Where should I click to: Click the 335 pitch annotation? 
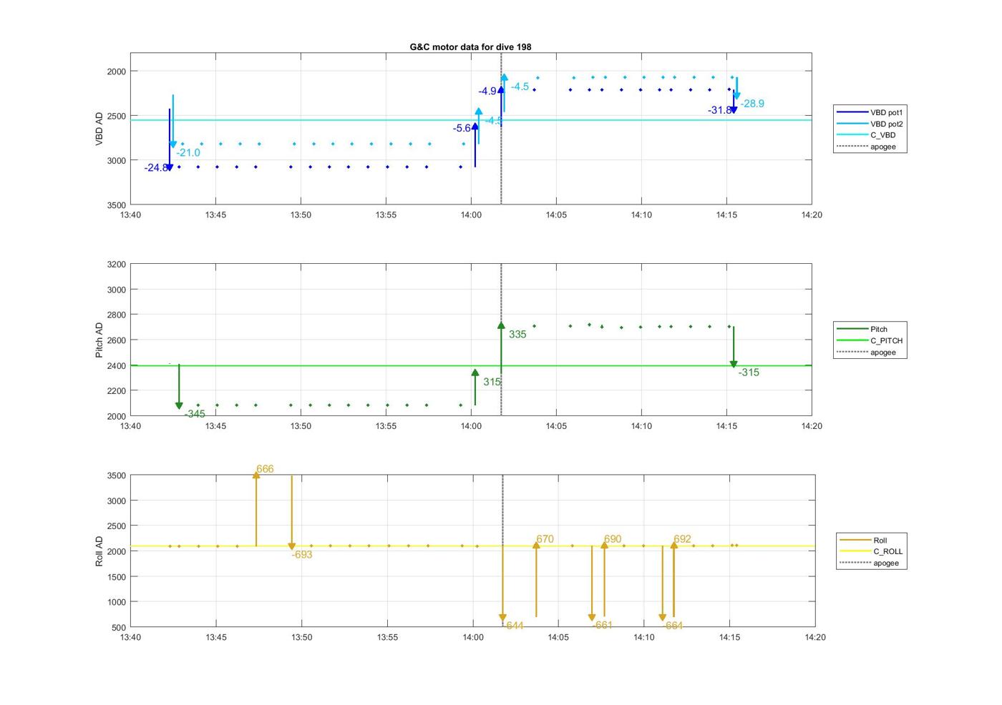point(517,335)
